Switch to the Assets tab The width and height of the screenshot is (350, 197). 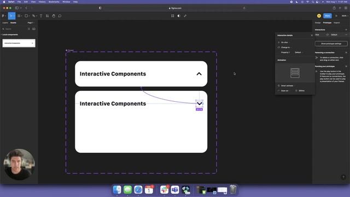[x=13, y=23]
